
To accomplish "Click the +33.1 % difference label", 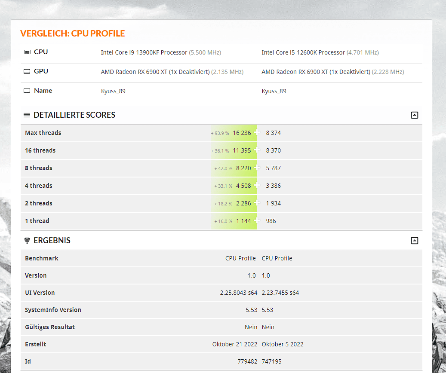I will click(223, 186).
